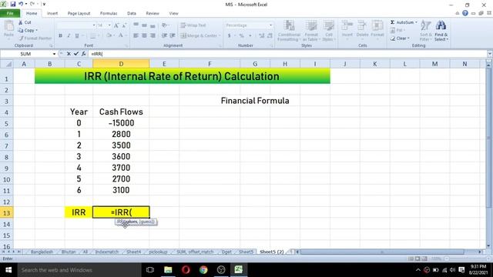Open the font size dropdown

point(109,25)
